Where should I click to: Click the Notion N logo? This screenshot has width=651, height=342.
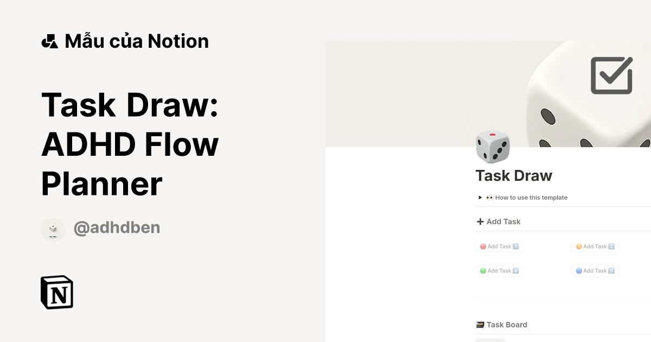pos(56,292)
